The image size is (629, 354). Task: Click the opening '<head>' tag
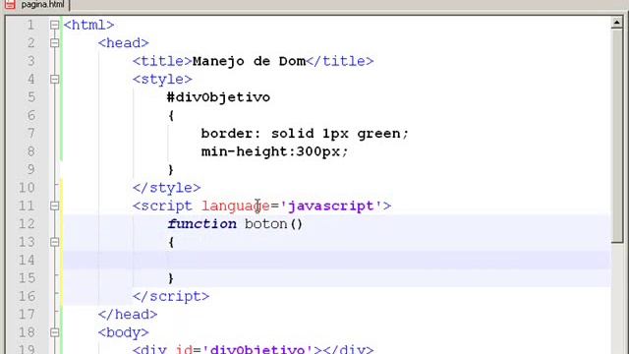[123, 43]
